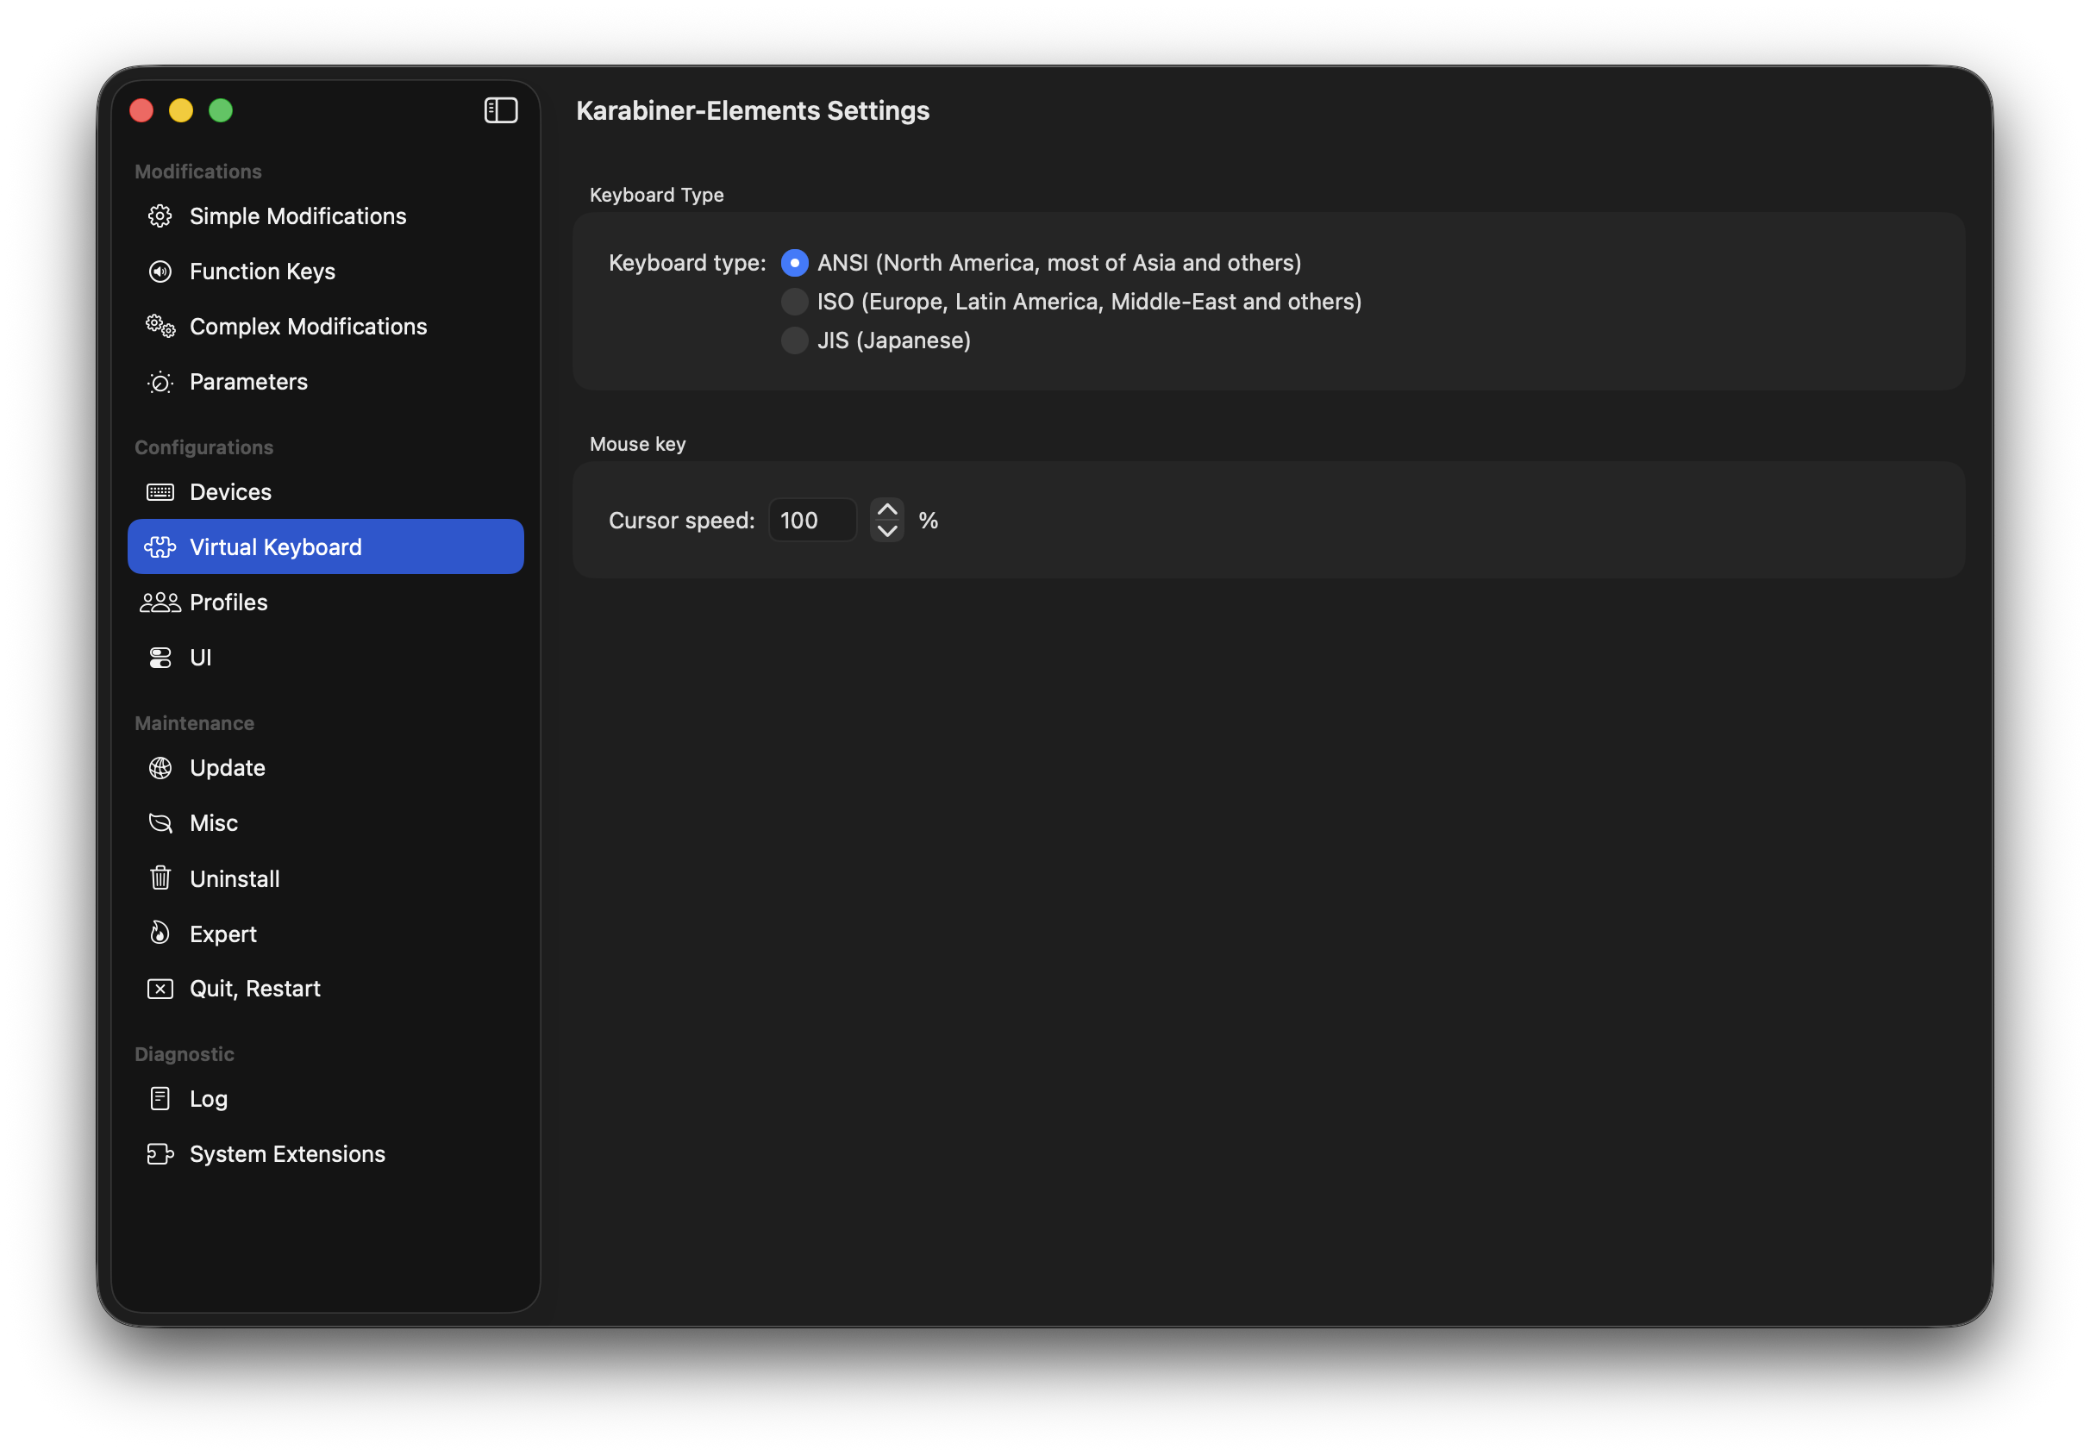This screenshot has width=2090, height=1455.
Task: Click the "Keyboard type:" label
Action: 687,263
